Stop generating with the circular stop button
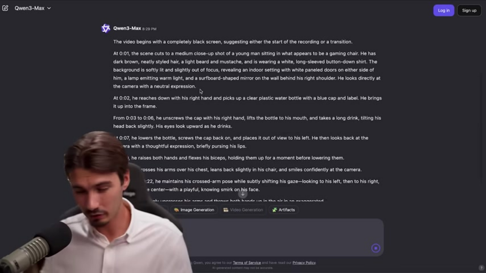 click(376, 248)
